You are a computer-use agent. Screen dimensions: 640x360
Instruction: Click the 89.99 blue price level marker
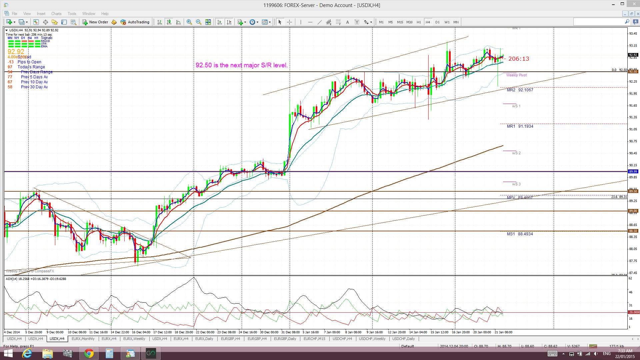(633, 171)
